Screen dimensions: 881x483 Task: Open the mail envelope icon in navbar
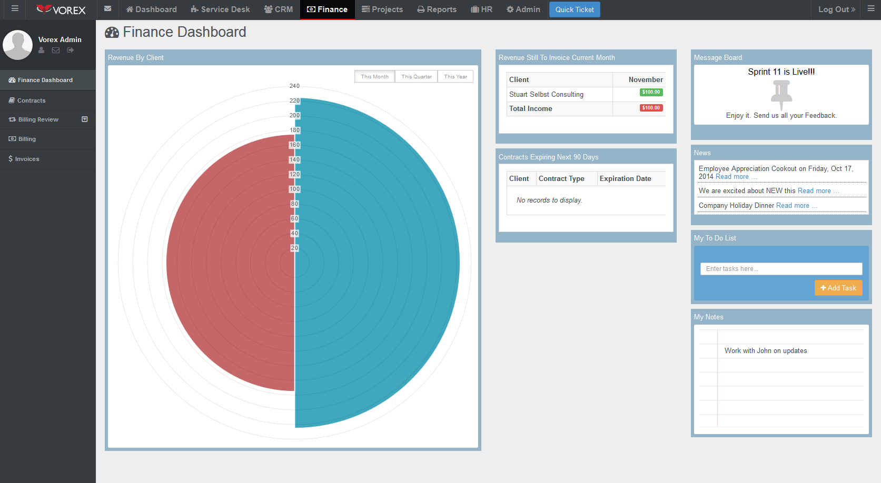pyautogui.click(x=107, y=9)
